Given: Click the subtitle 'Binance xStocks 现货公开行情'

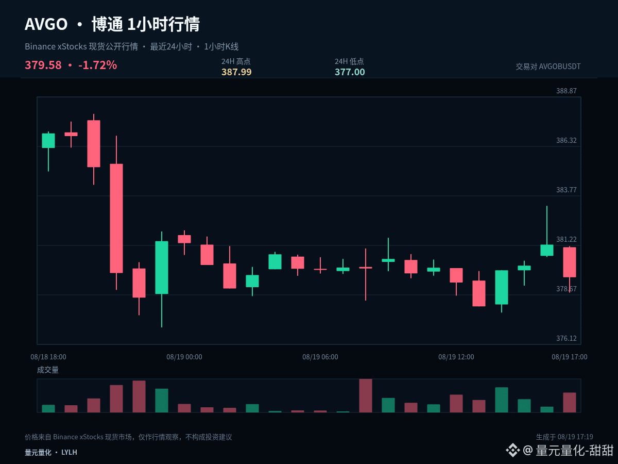Looking at the screenshot, I should point(81,47).
